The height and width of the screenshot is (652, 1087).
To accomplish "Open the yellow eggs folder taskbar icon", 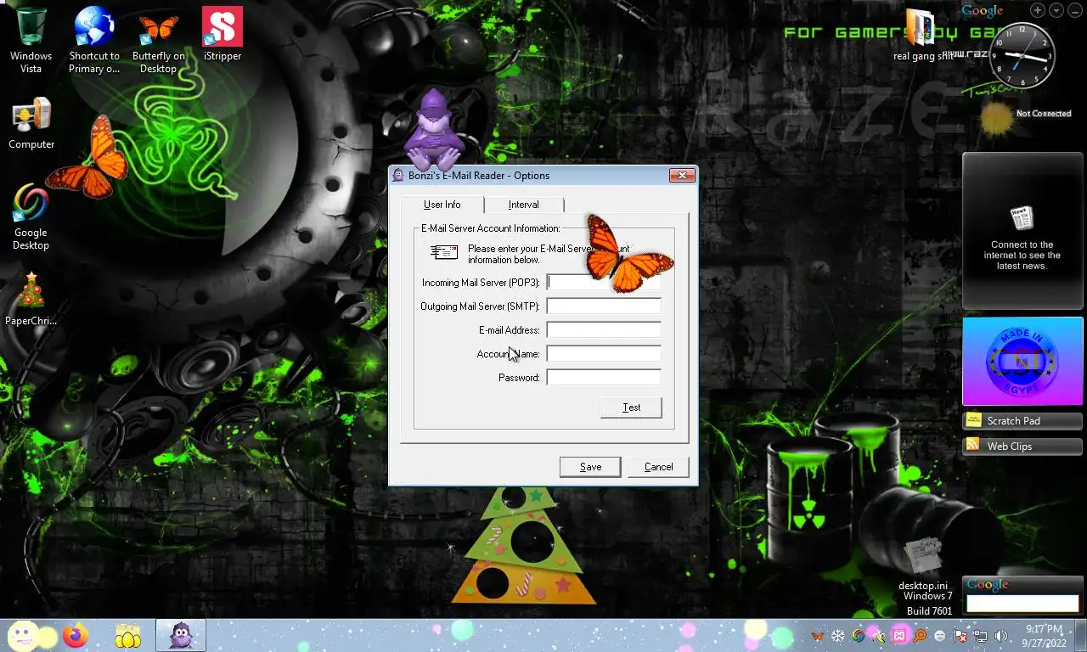I will pyautogui.click(x=128, y=636).
